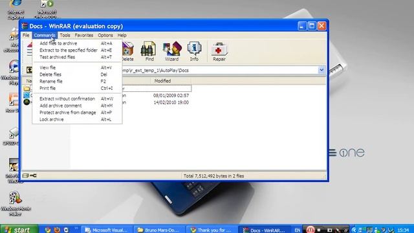Screen dimensions: 414x233
Task: Click the Info toolbar icon
Action: coord(194,51)
